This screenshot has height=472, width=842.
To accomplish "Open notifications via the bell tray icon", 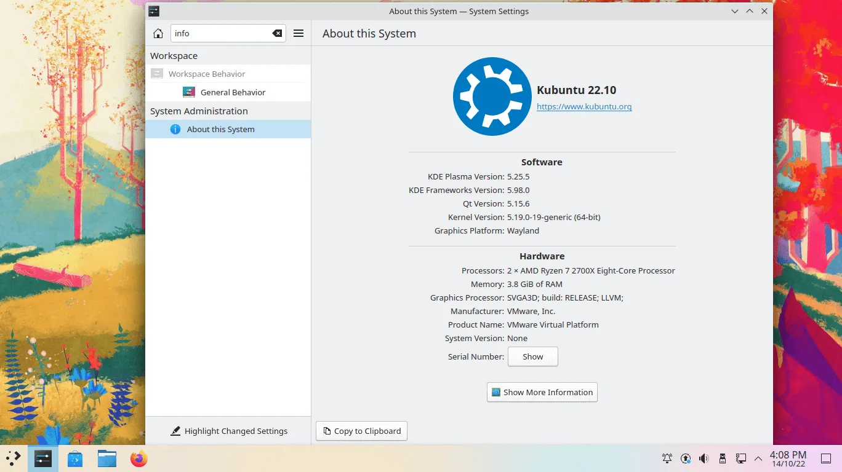I will click(667, 458).
